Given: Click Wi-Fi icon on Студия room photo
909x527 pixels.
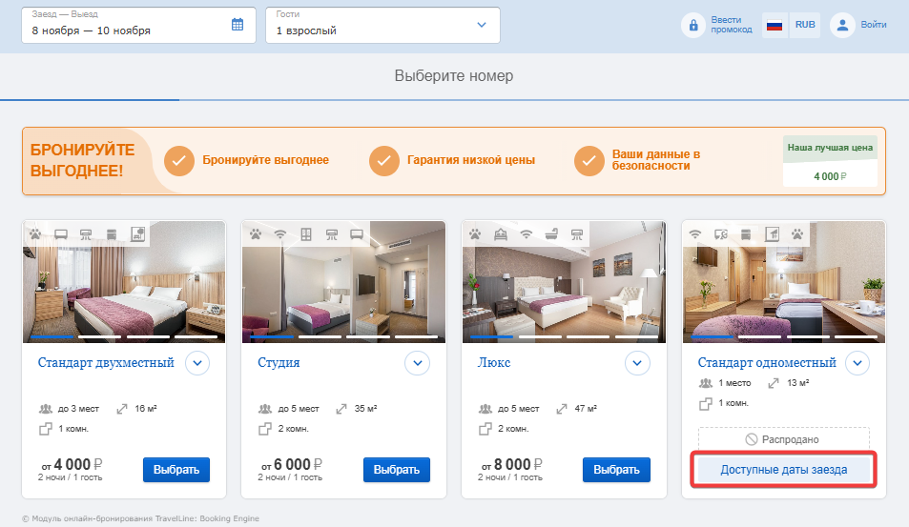Looking at the screenshot, I should tap(280, 234).
